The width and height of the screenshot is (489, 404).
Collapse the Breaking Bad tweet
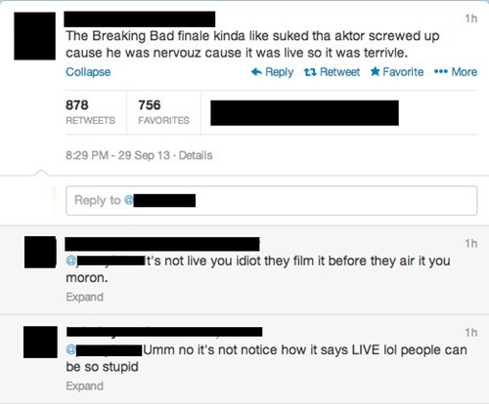pos(88,72)
